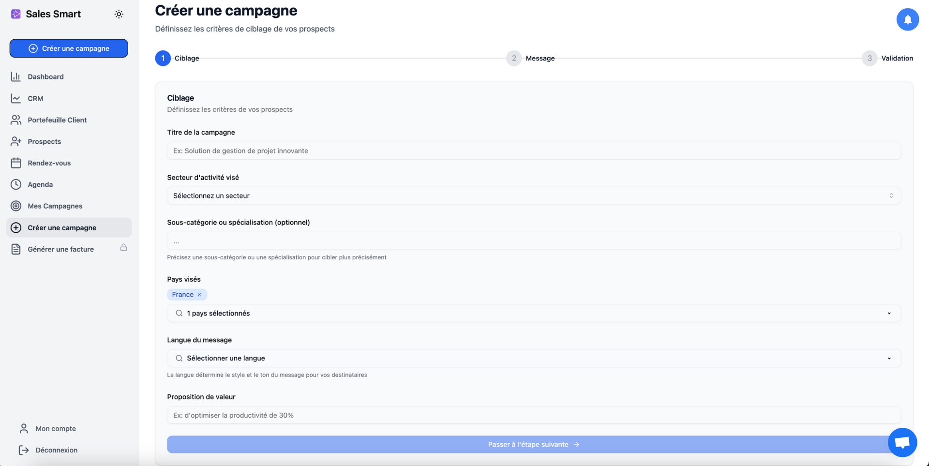Screen dimensions: 929x466
Task: Click the Message step label
Action: tap(540, 58)
